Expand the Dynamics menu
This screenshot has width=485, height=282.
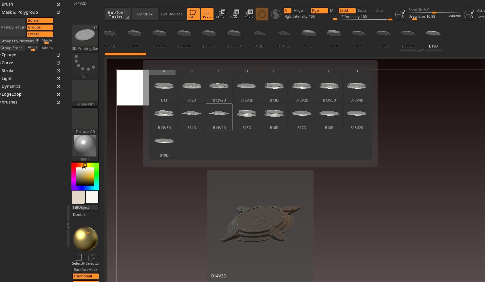click(11, 86)
